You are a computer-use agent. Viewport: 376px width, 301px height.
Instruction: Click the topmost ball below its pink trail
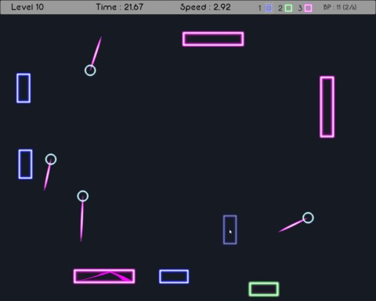(90, 71)
